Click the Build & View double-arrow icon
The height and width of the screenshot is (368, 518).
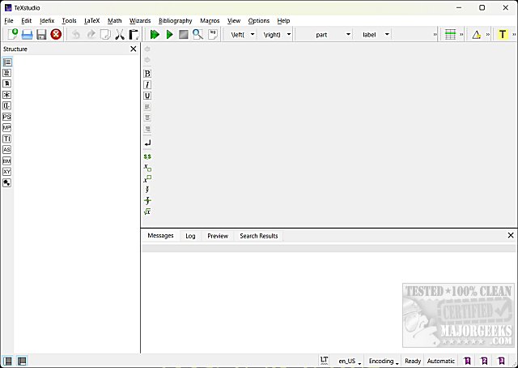(x=155, y=34)
